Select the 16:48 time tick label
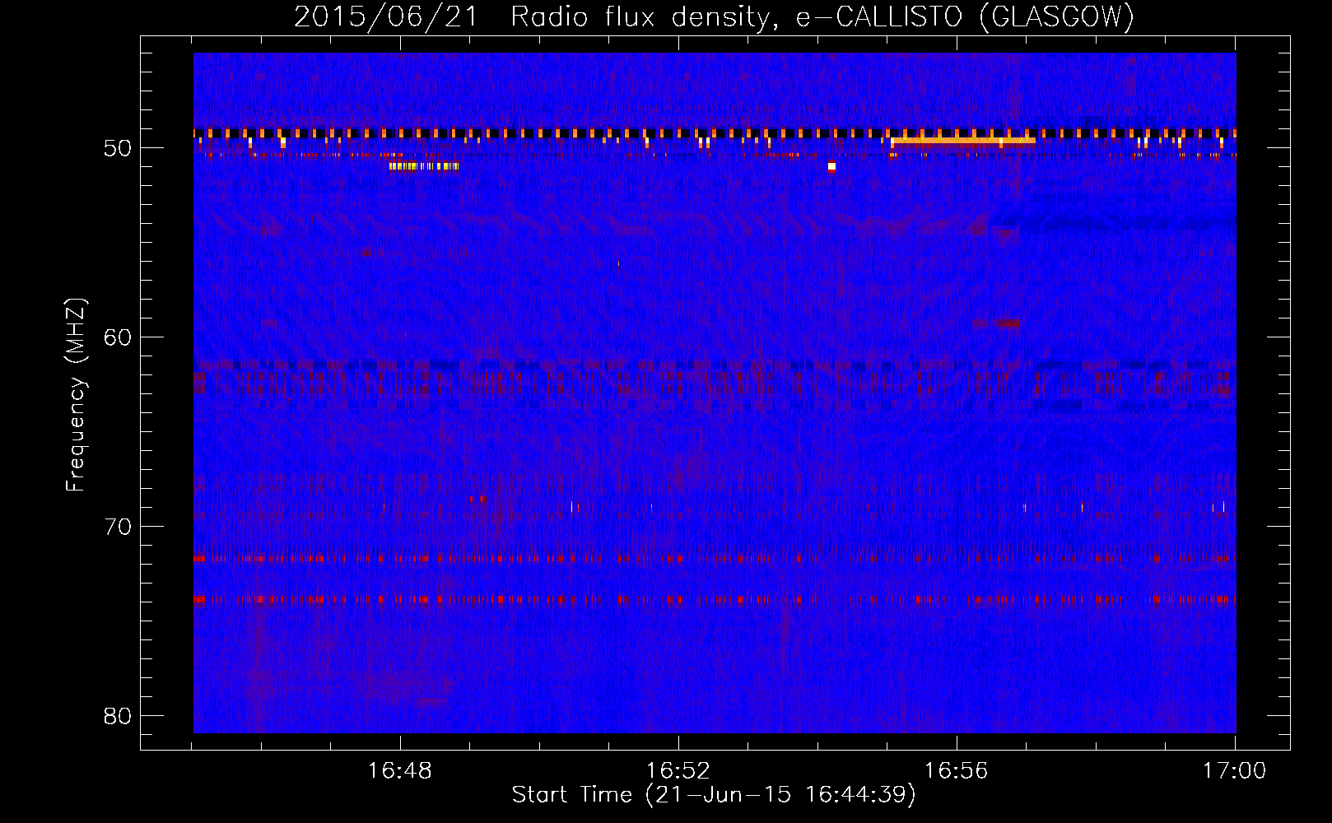Screen dimensions: 1332x823 tap(400, 771)
